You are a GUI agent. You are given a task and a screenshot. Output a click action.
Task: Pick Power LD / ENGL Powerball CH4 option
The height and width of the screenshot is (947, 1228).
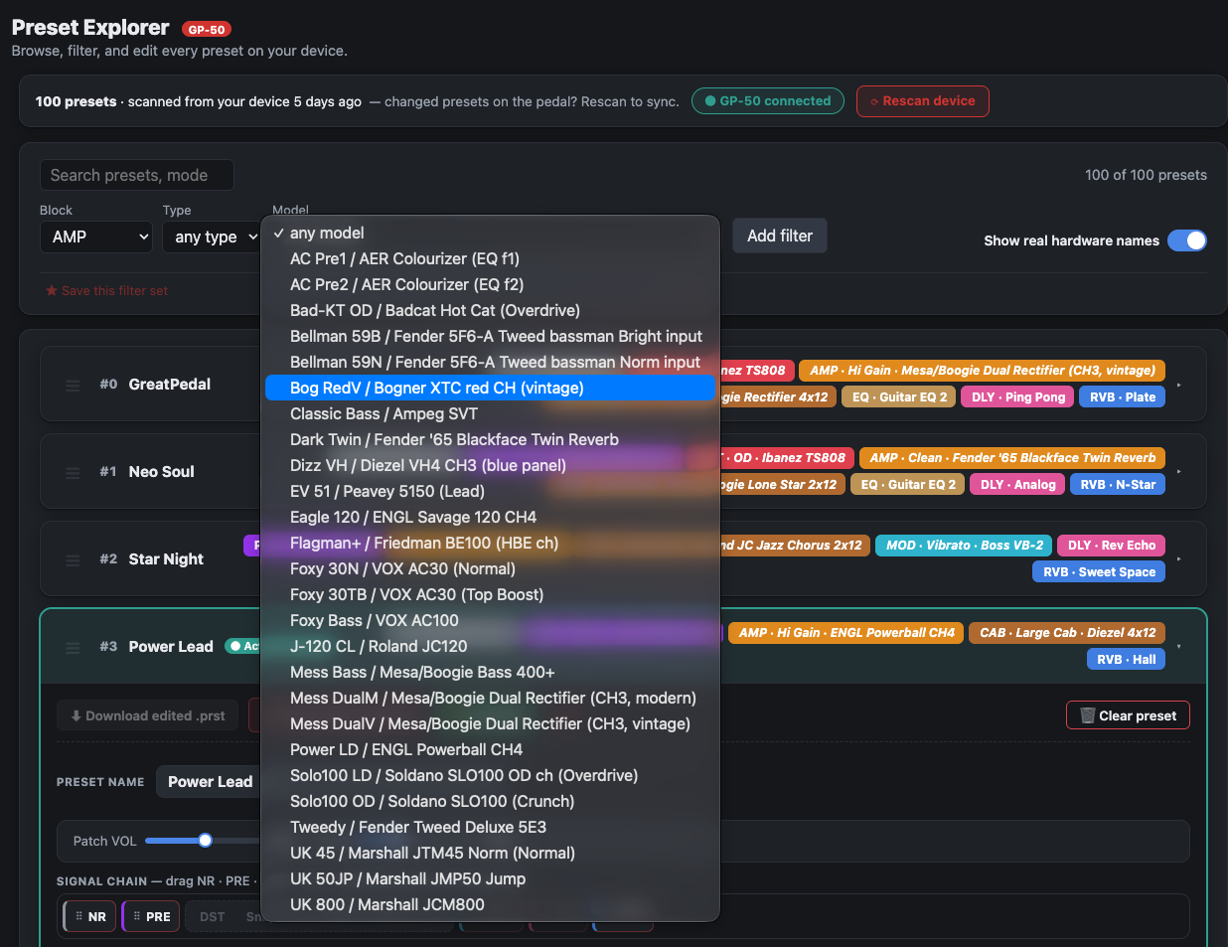(x=490, y=749)
